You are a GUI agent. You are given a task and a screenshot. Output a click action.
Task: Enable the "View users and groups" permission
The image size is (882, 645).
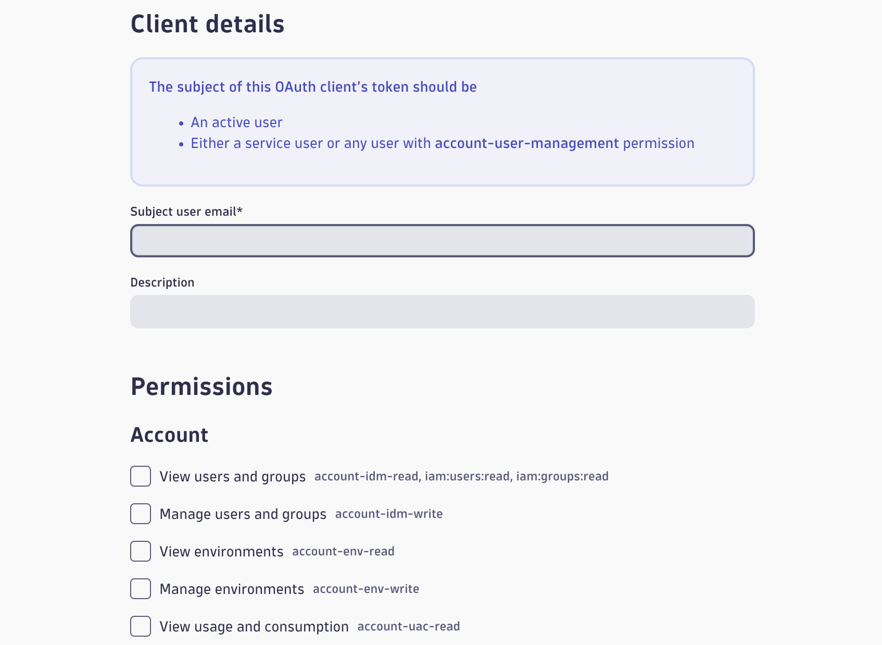[140, 476]
